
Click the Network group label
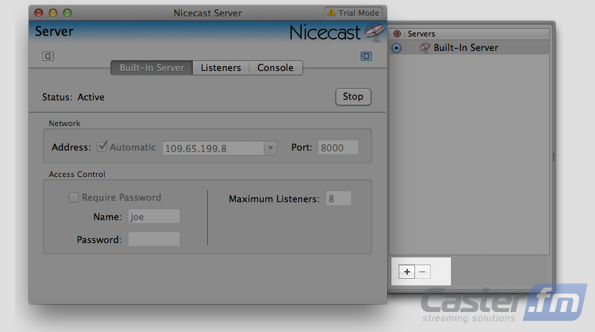pyautogui.click(x=65, y=123)
